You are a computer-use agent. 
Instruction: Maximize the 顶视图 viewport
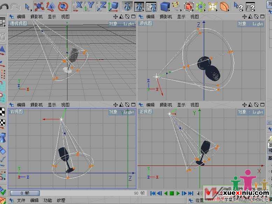(263, 17)
